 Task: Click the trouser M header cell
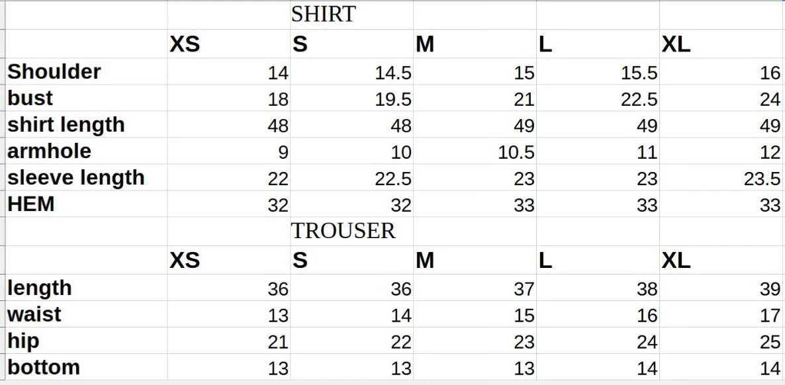(475, 260)
